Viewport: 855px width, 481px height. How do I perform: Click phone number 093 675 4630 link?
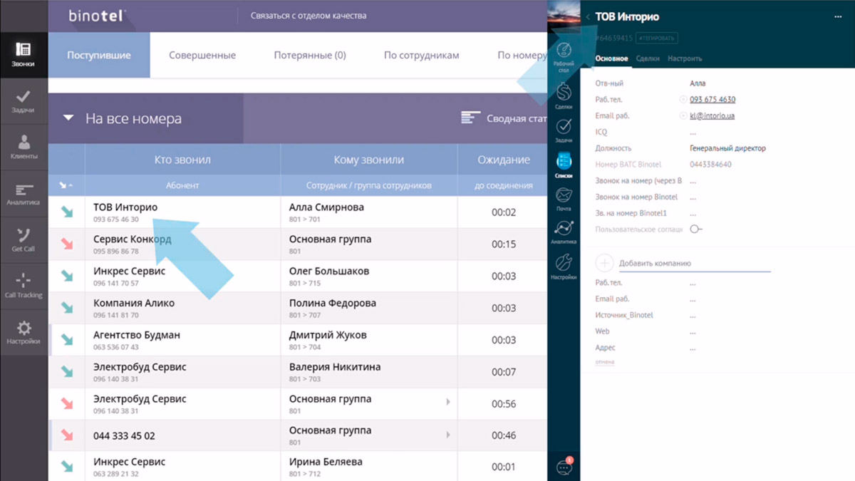712,100
